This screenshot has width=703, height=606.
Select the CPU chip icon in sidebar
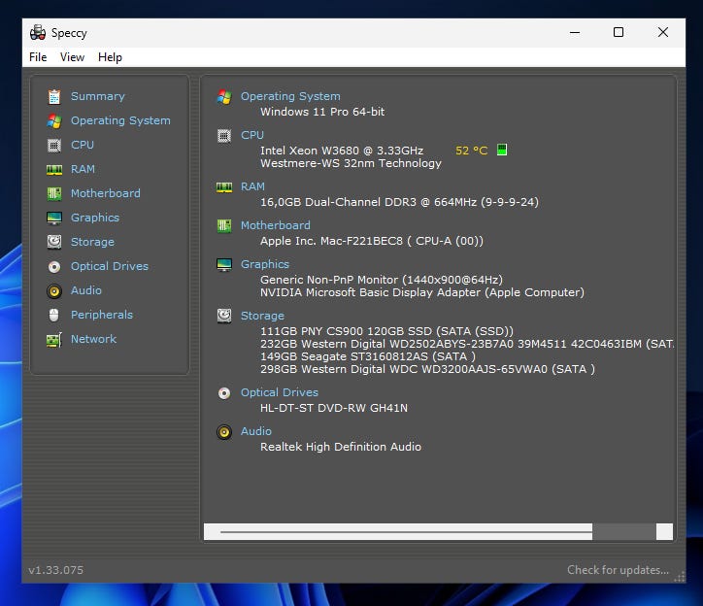(x=54, y=145)
